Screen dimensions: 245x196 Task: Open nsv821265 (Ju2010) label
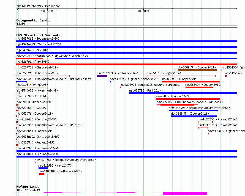point(31,108)
